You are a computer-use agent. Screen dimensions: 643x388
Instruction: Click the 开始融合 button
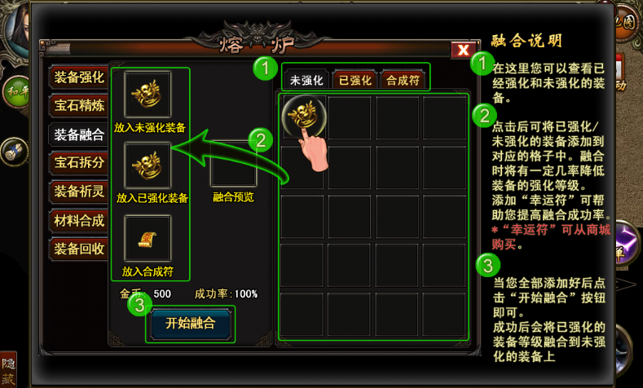(x=190, y=324)
